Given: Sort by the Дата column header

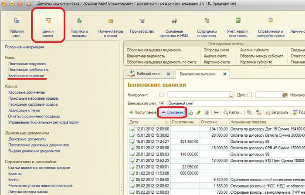Looking at the screenshot, I should click(149, 122).
